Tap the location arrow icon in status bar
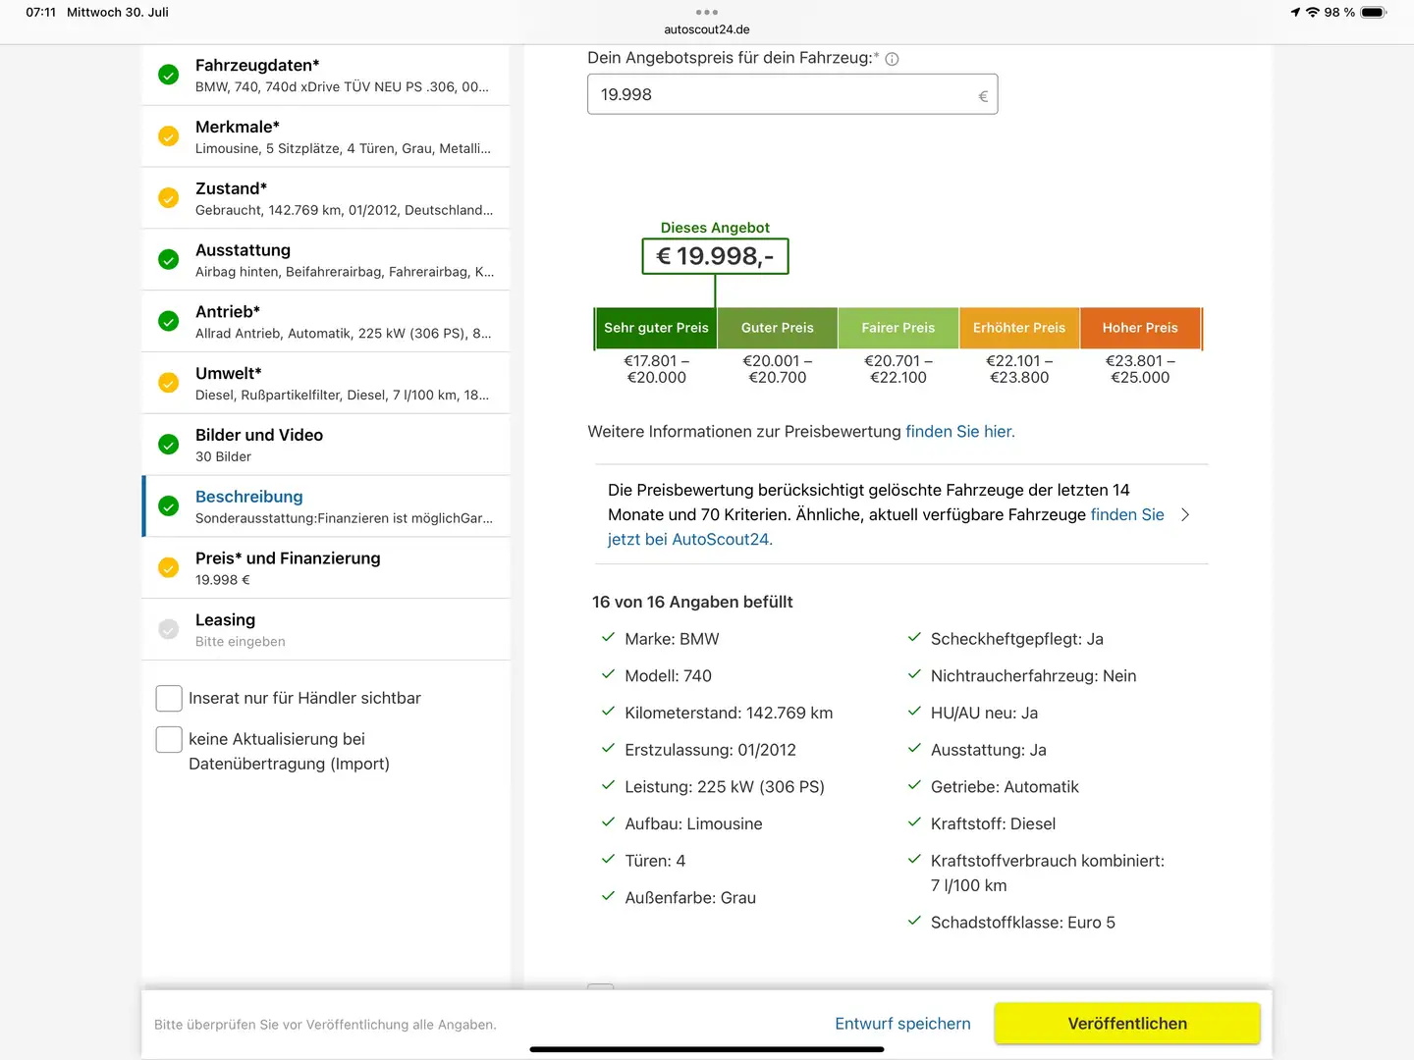The width and height of the screenshot is (1414, 1060). click(x=1295, y=13)
